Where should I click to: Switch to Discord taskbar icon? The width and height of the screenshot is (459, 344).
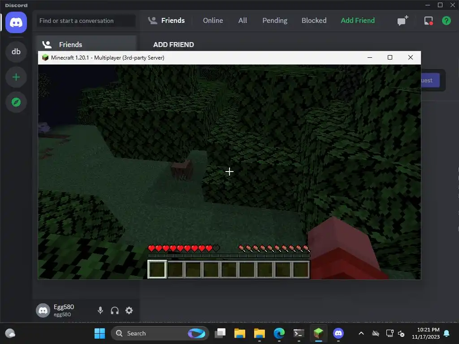pos(338,333)
